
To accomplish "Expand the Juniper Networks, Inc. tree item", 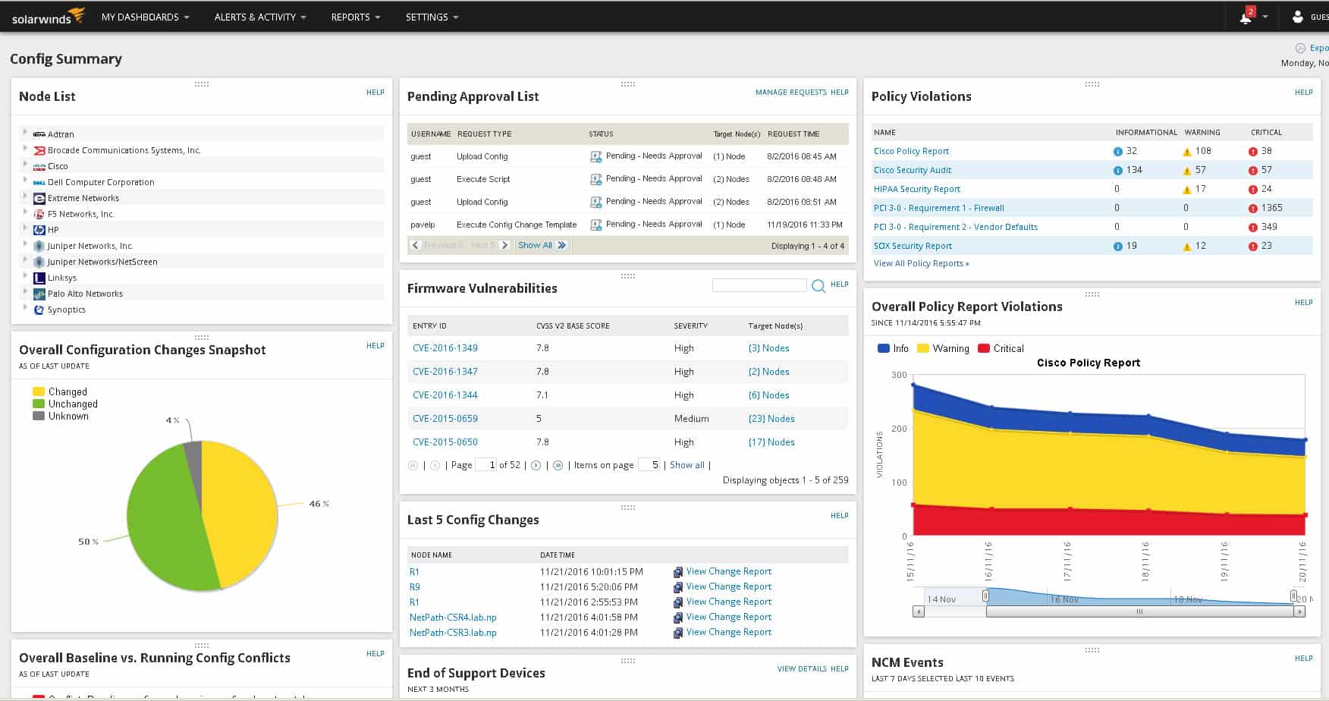I will pyautogui.click(x=26, y=246).
